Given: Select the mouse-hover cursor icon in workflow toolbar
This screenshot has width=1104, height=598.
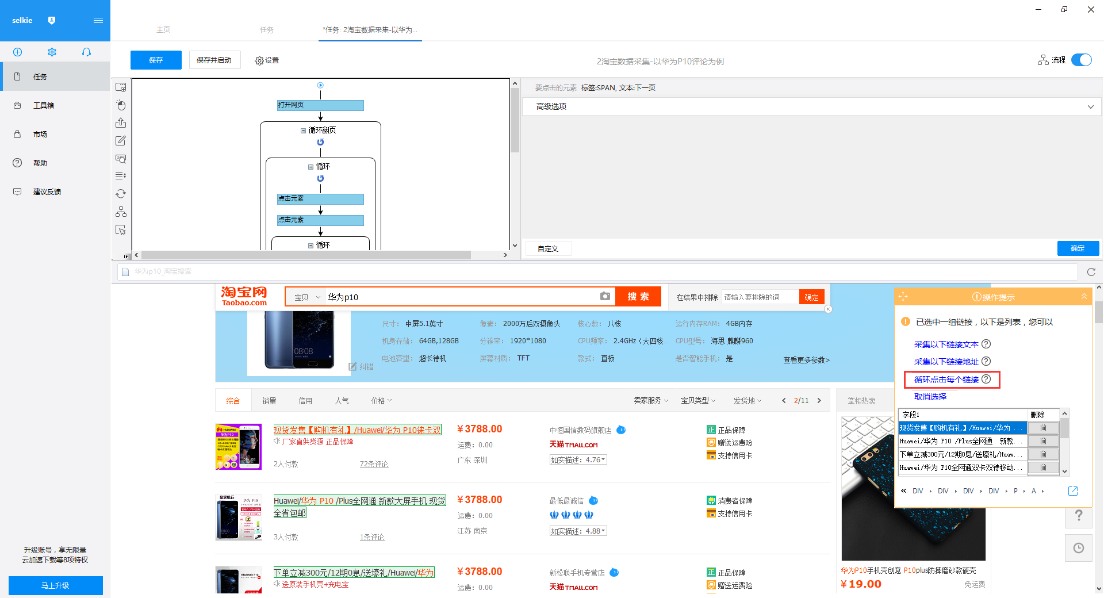Looking at the screenshot, I should click(x=121, y=230).
